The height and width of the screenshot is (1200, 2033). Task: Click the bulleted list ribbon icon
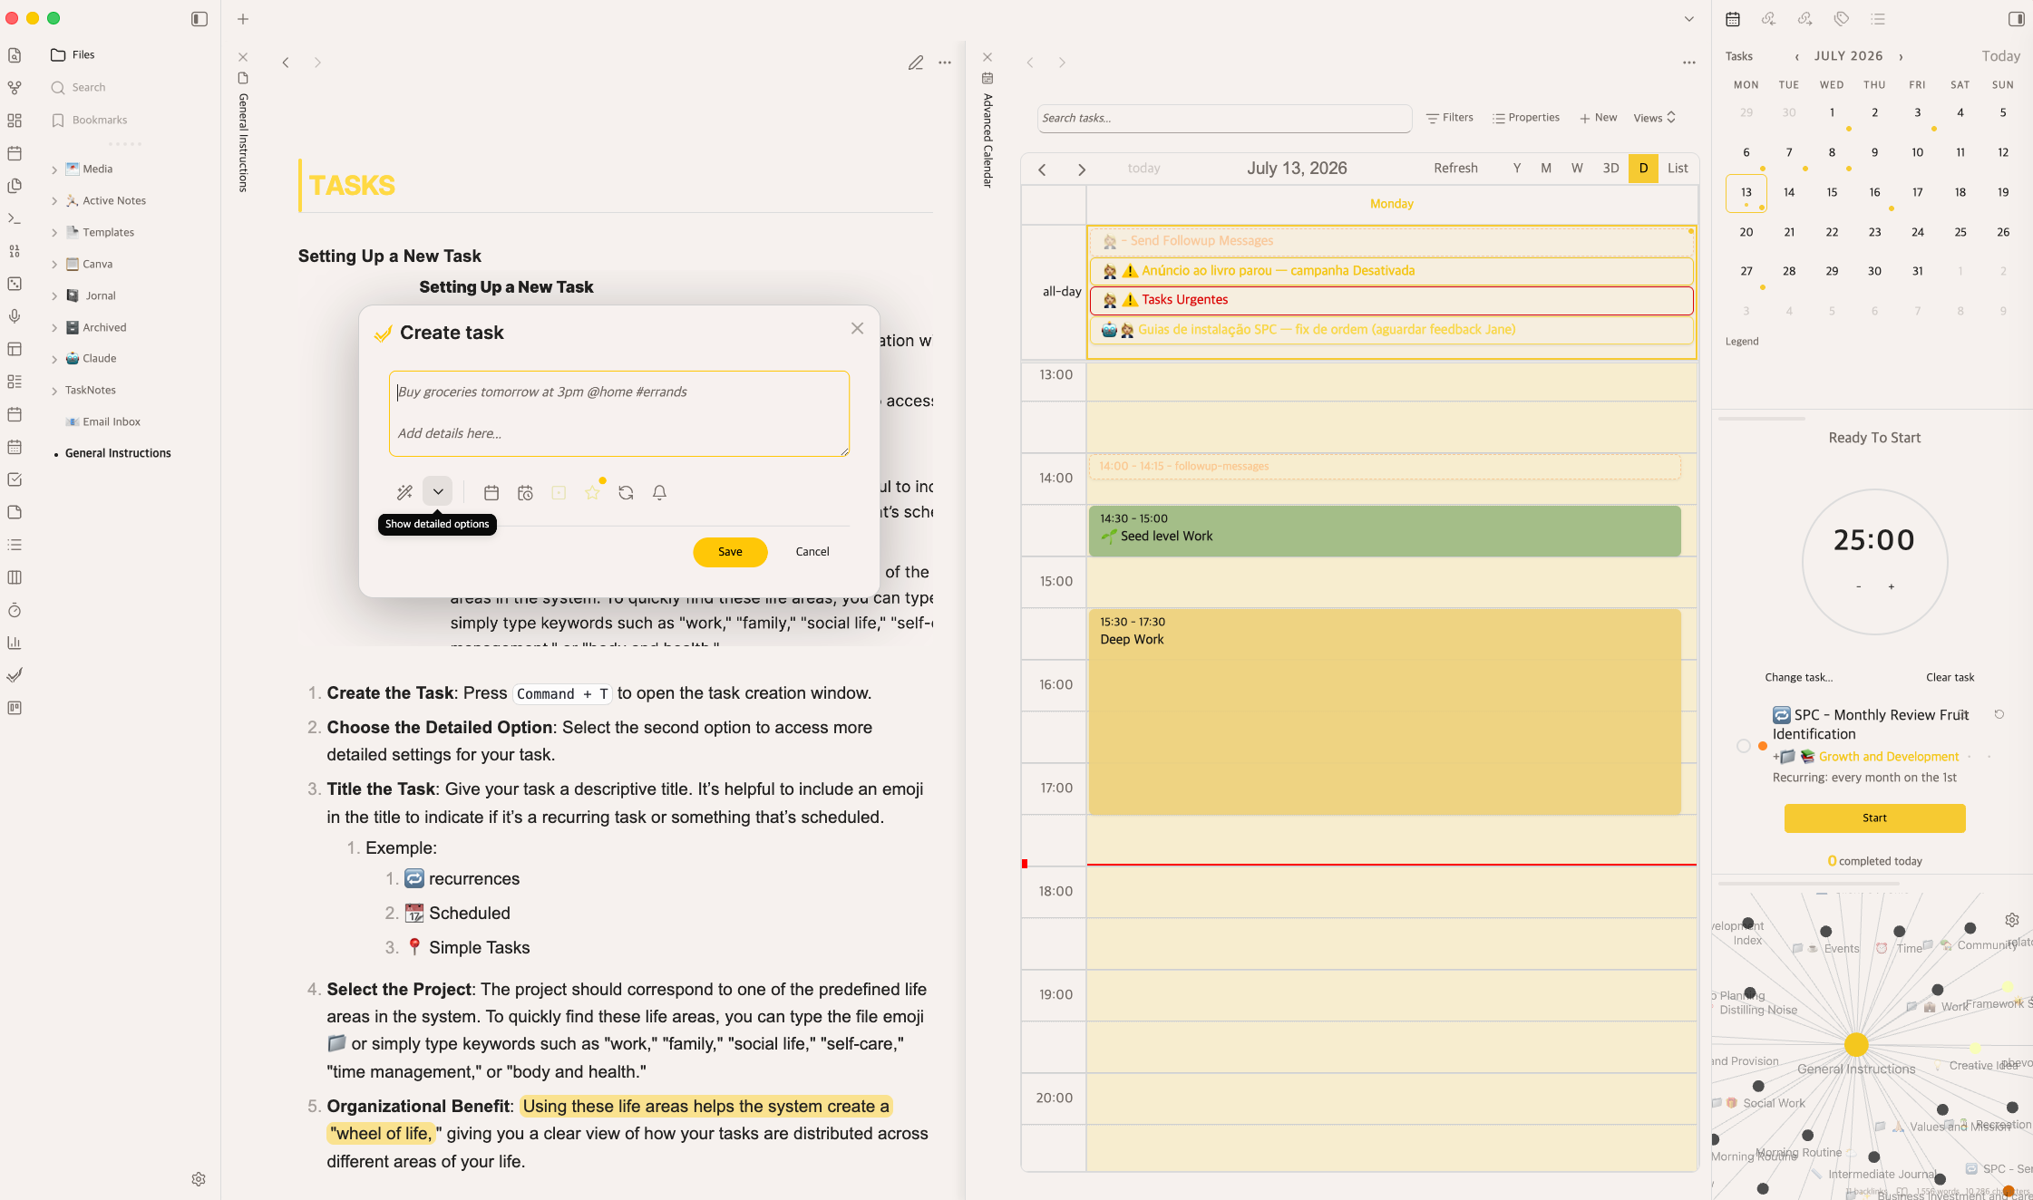click(x=15, y=545)
